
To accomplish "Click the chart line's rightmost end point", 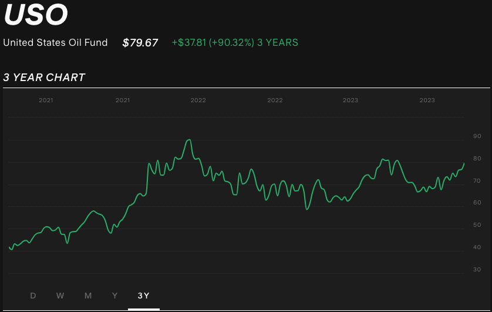I will tap(464, 163).
